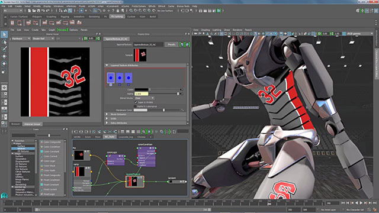Switch to the Rigging shelf tab
Viewport: 379px width, 213px height.
(65, 17)
